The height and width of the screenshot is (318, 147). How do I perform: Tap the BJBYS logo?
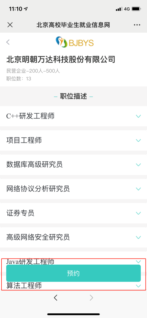(x=75, y=42)
